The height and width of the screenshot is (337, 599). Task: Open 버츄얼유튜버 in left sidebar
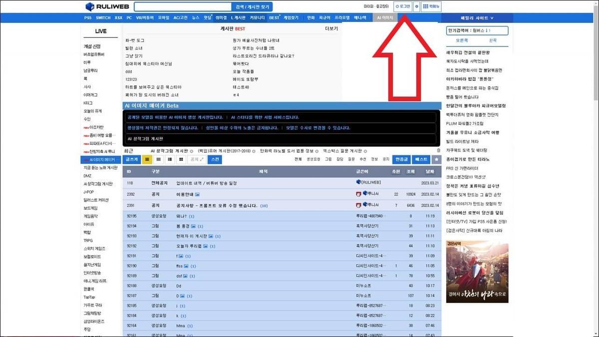94,54
